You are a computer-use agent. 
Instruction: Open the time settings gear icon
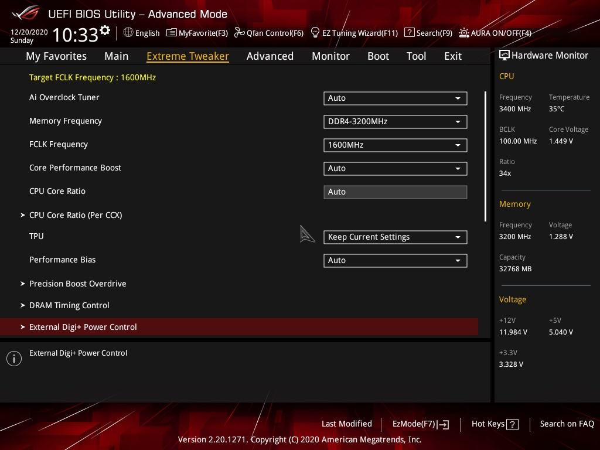tap(105, 30)
